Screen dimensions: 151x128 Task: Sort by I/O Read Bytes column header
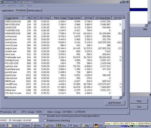point(103,18)
